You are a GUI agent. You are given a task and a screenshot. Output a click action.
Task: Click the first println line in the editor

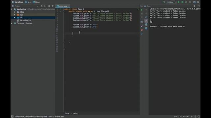(x=102, y=13)
